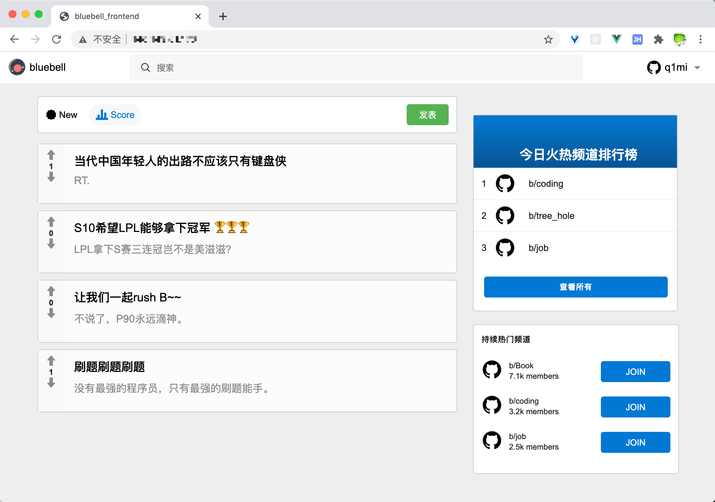Click 查看所有 view all channels button
Viewport: 715px width, 502px height.
click(575, 287)
